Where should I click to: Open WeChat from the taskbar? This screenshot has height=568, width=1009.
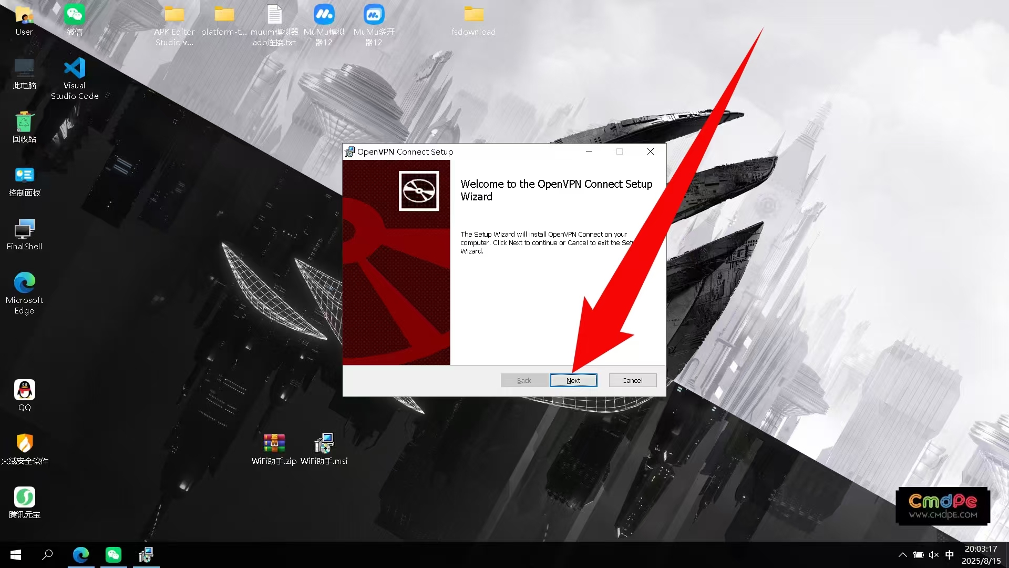click(114, 555)
